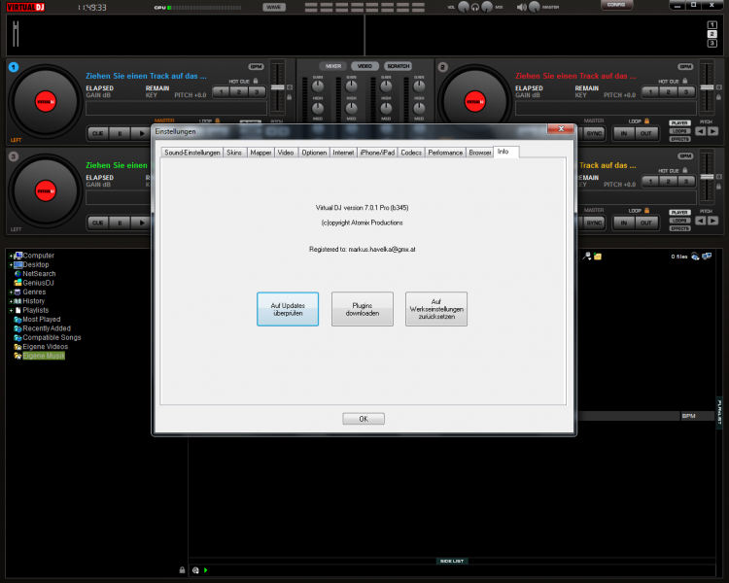Open the Internet tab
This screenshot has width=729, height=583.
click(343, 153)
